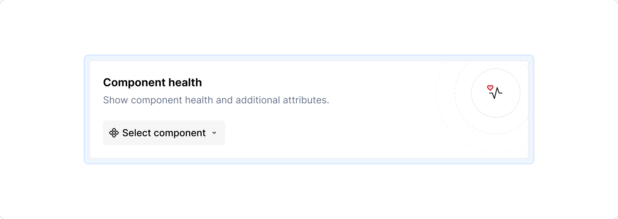Expand the component picker list
618x219 pixels.
coord(164,133)
